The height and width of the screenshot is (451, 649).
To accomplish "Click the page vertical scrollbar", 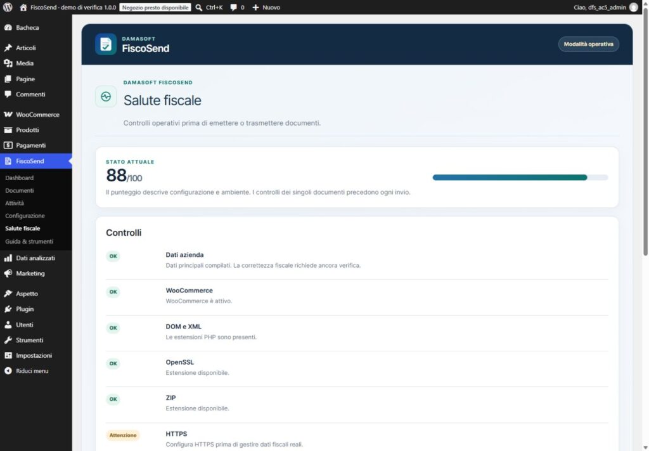I will click(x=646, y=133).
